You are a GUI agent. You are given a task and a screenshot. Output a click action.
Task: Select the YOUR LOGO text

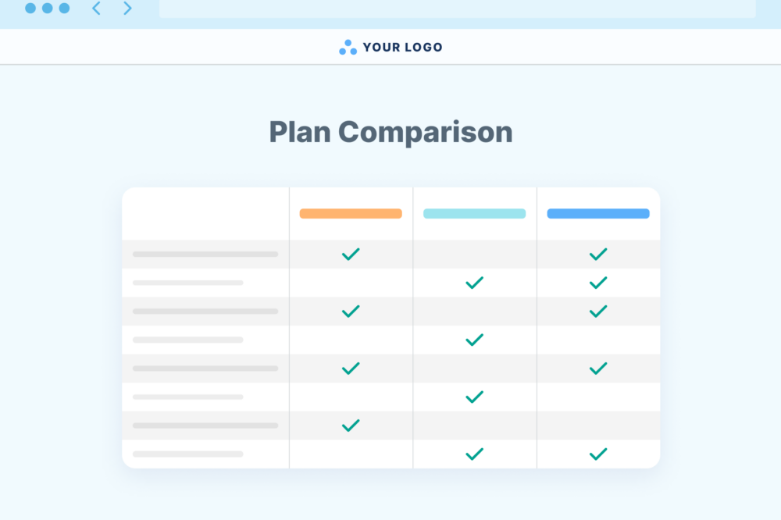point(402,48)
